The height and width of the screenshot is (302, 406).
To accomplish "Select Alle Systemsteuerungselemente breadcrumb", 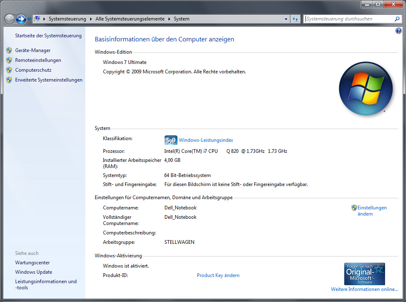I will tap(130, 19).
